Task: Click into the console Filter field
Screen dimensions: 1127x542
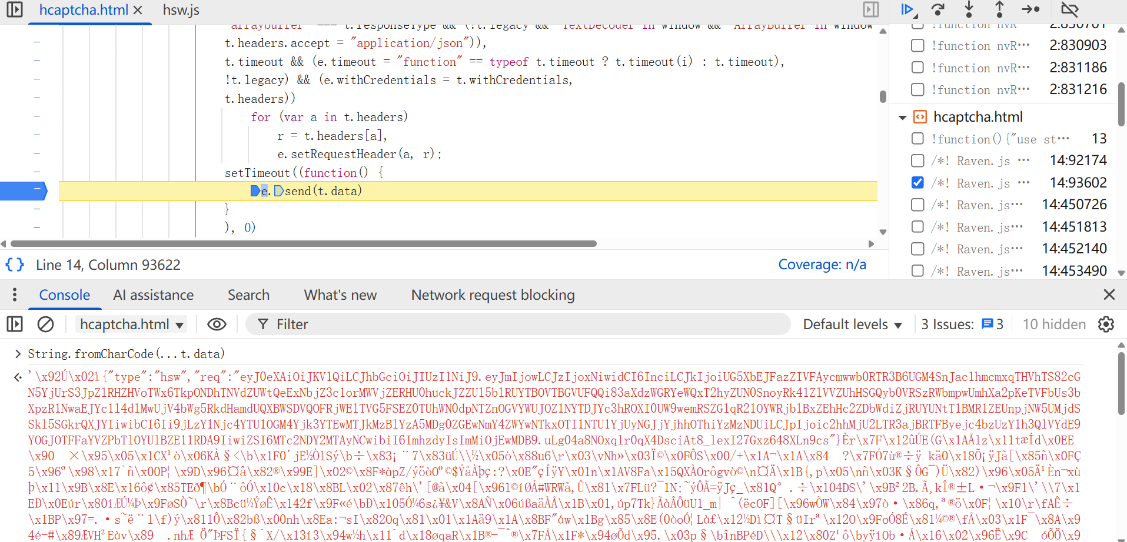Action: (518, 324)
